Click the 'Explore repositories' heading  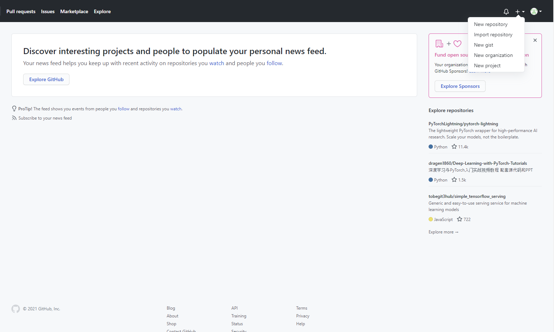(x=451, y=110)
